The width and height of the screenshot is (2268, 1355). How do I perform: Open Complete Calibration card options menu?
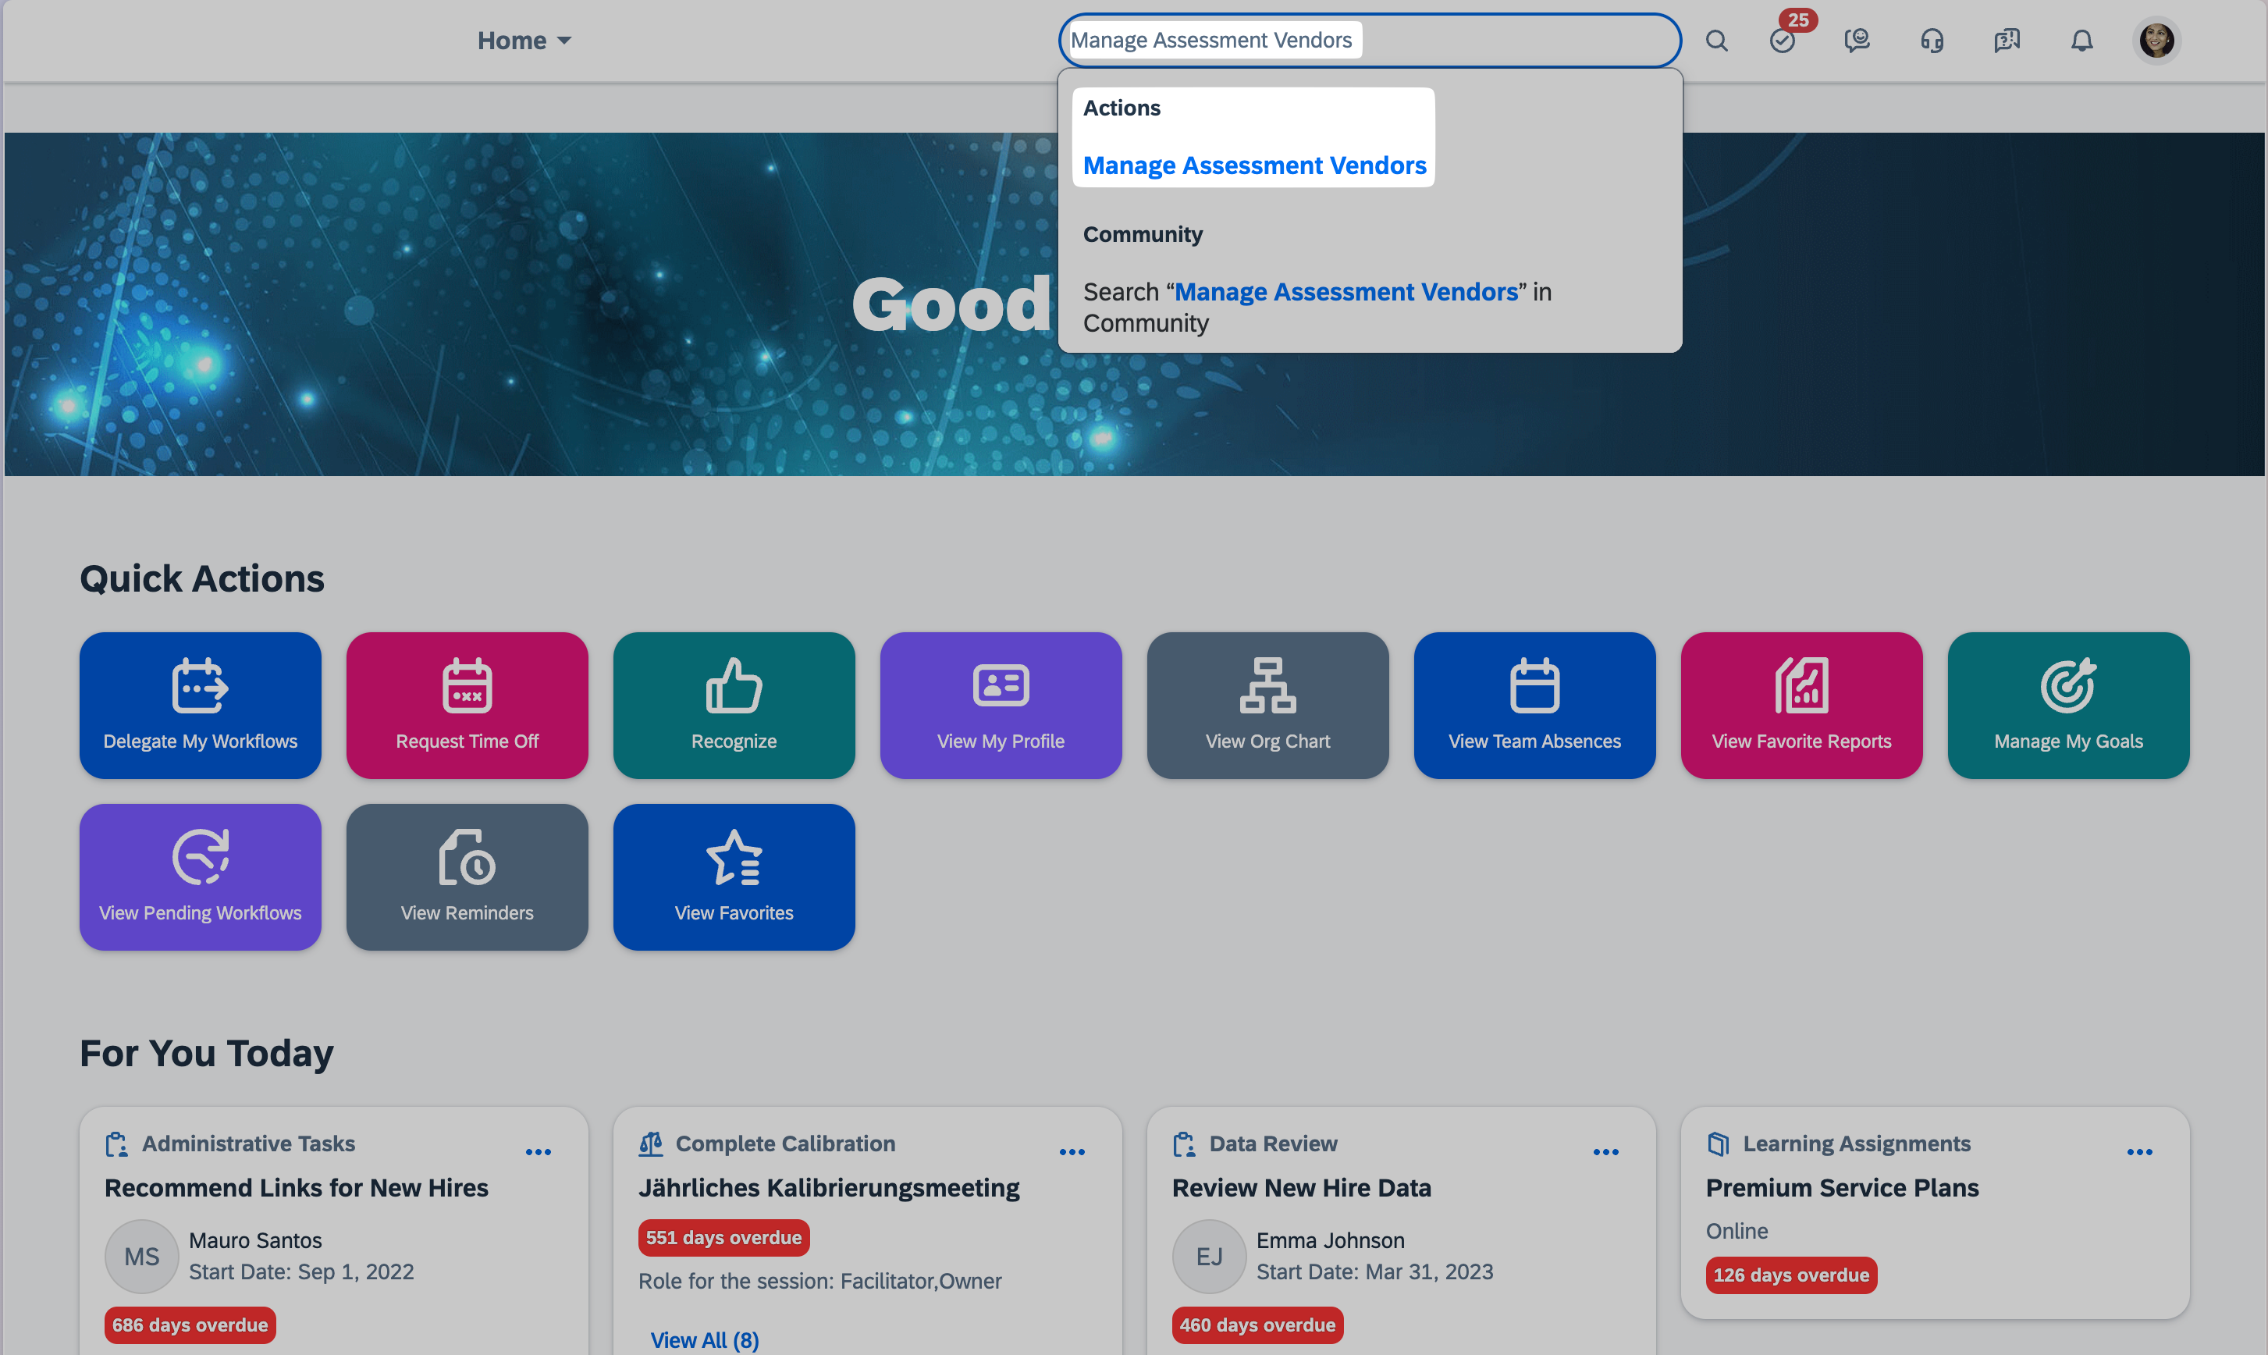(x=1072, y=1151)
